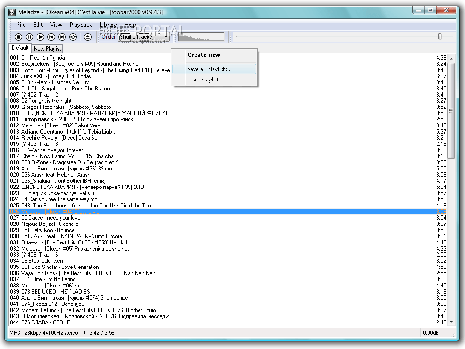Select track 024 Can you feel the same way too
465x349 pixels.
pos(228,199)
